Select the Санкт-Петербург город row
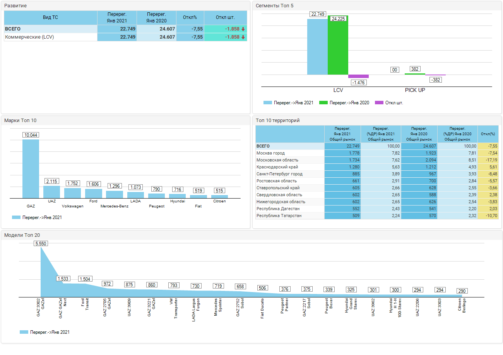 (377, 174)
